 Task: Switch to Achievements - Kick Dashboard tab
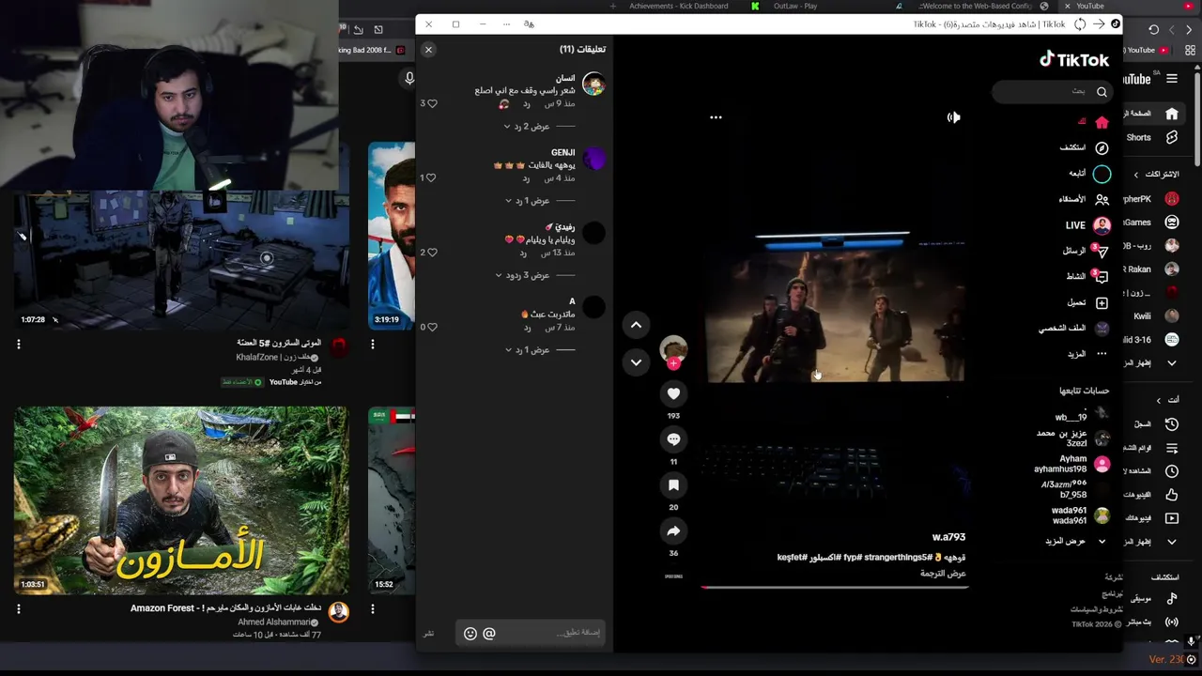(x=678, y=6)
